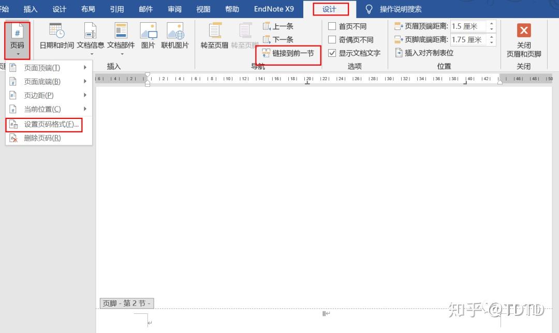Click the 页脚 - 第 2 节 - label
Viewport: 559px width, 333px height.
(127, 303)
